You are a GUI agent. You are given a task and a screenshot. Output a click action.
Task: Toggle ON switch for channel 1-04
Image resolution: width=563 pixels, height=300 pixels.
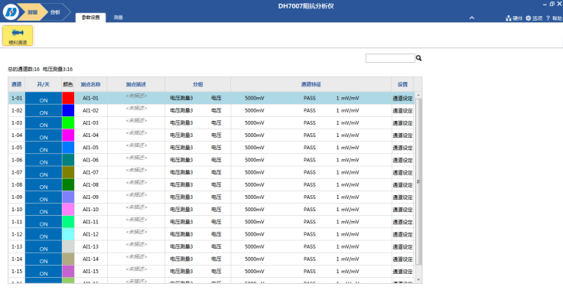pyautogui.click(x=44, y=135)
